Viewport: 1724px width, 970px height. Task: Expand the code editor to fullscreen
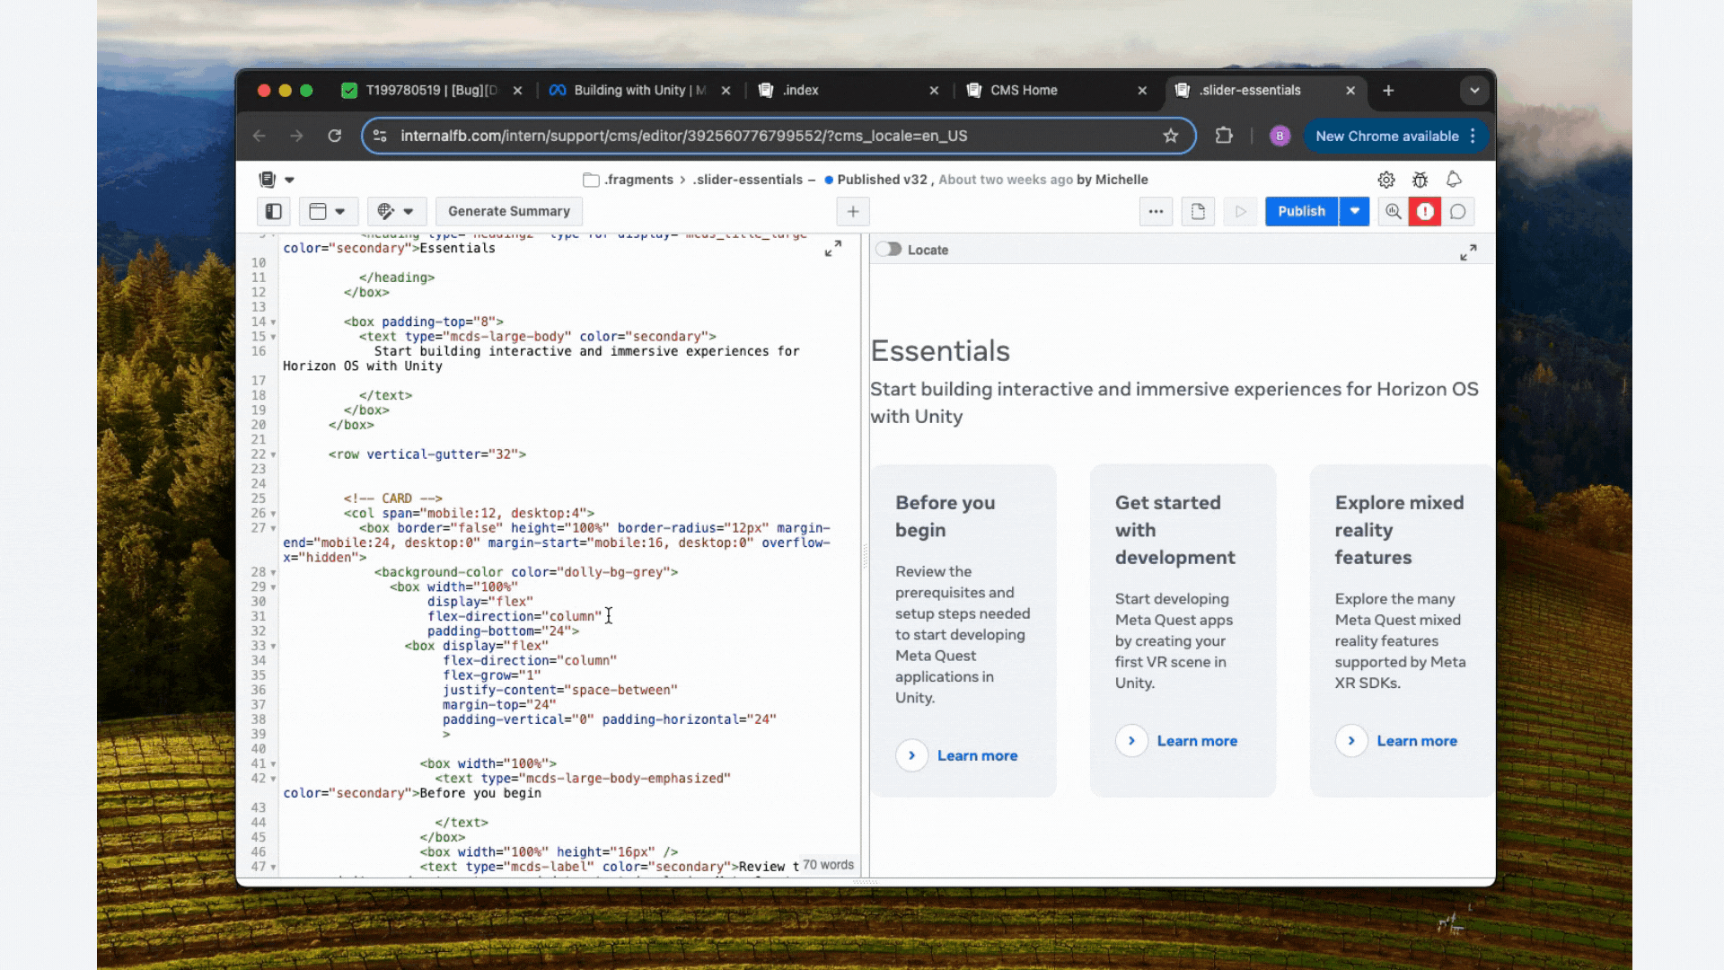pos(833,249)
